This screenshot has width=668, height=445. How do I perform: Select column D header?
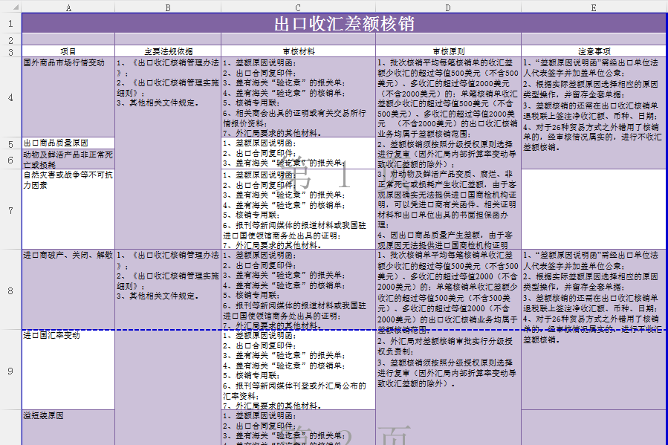(448, 7)
